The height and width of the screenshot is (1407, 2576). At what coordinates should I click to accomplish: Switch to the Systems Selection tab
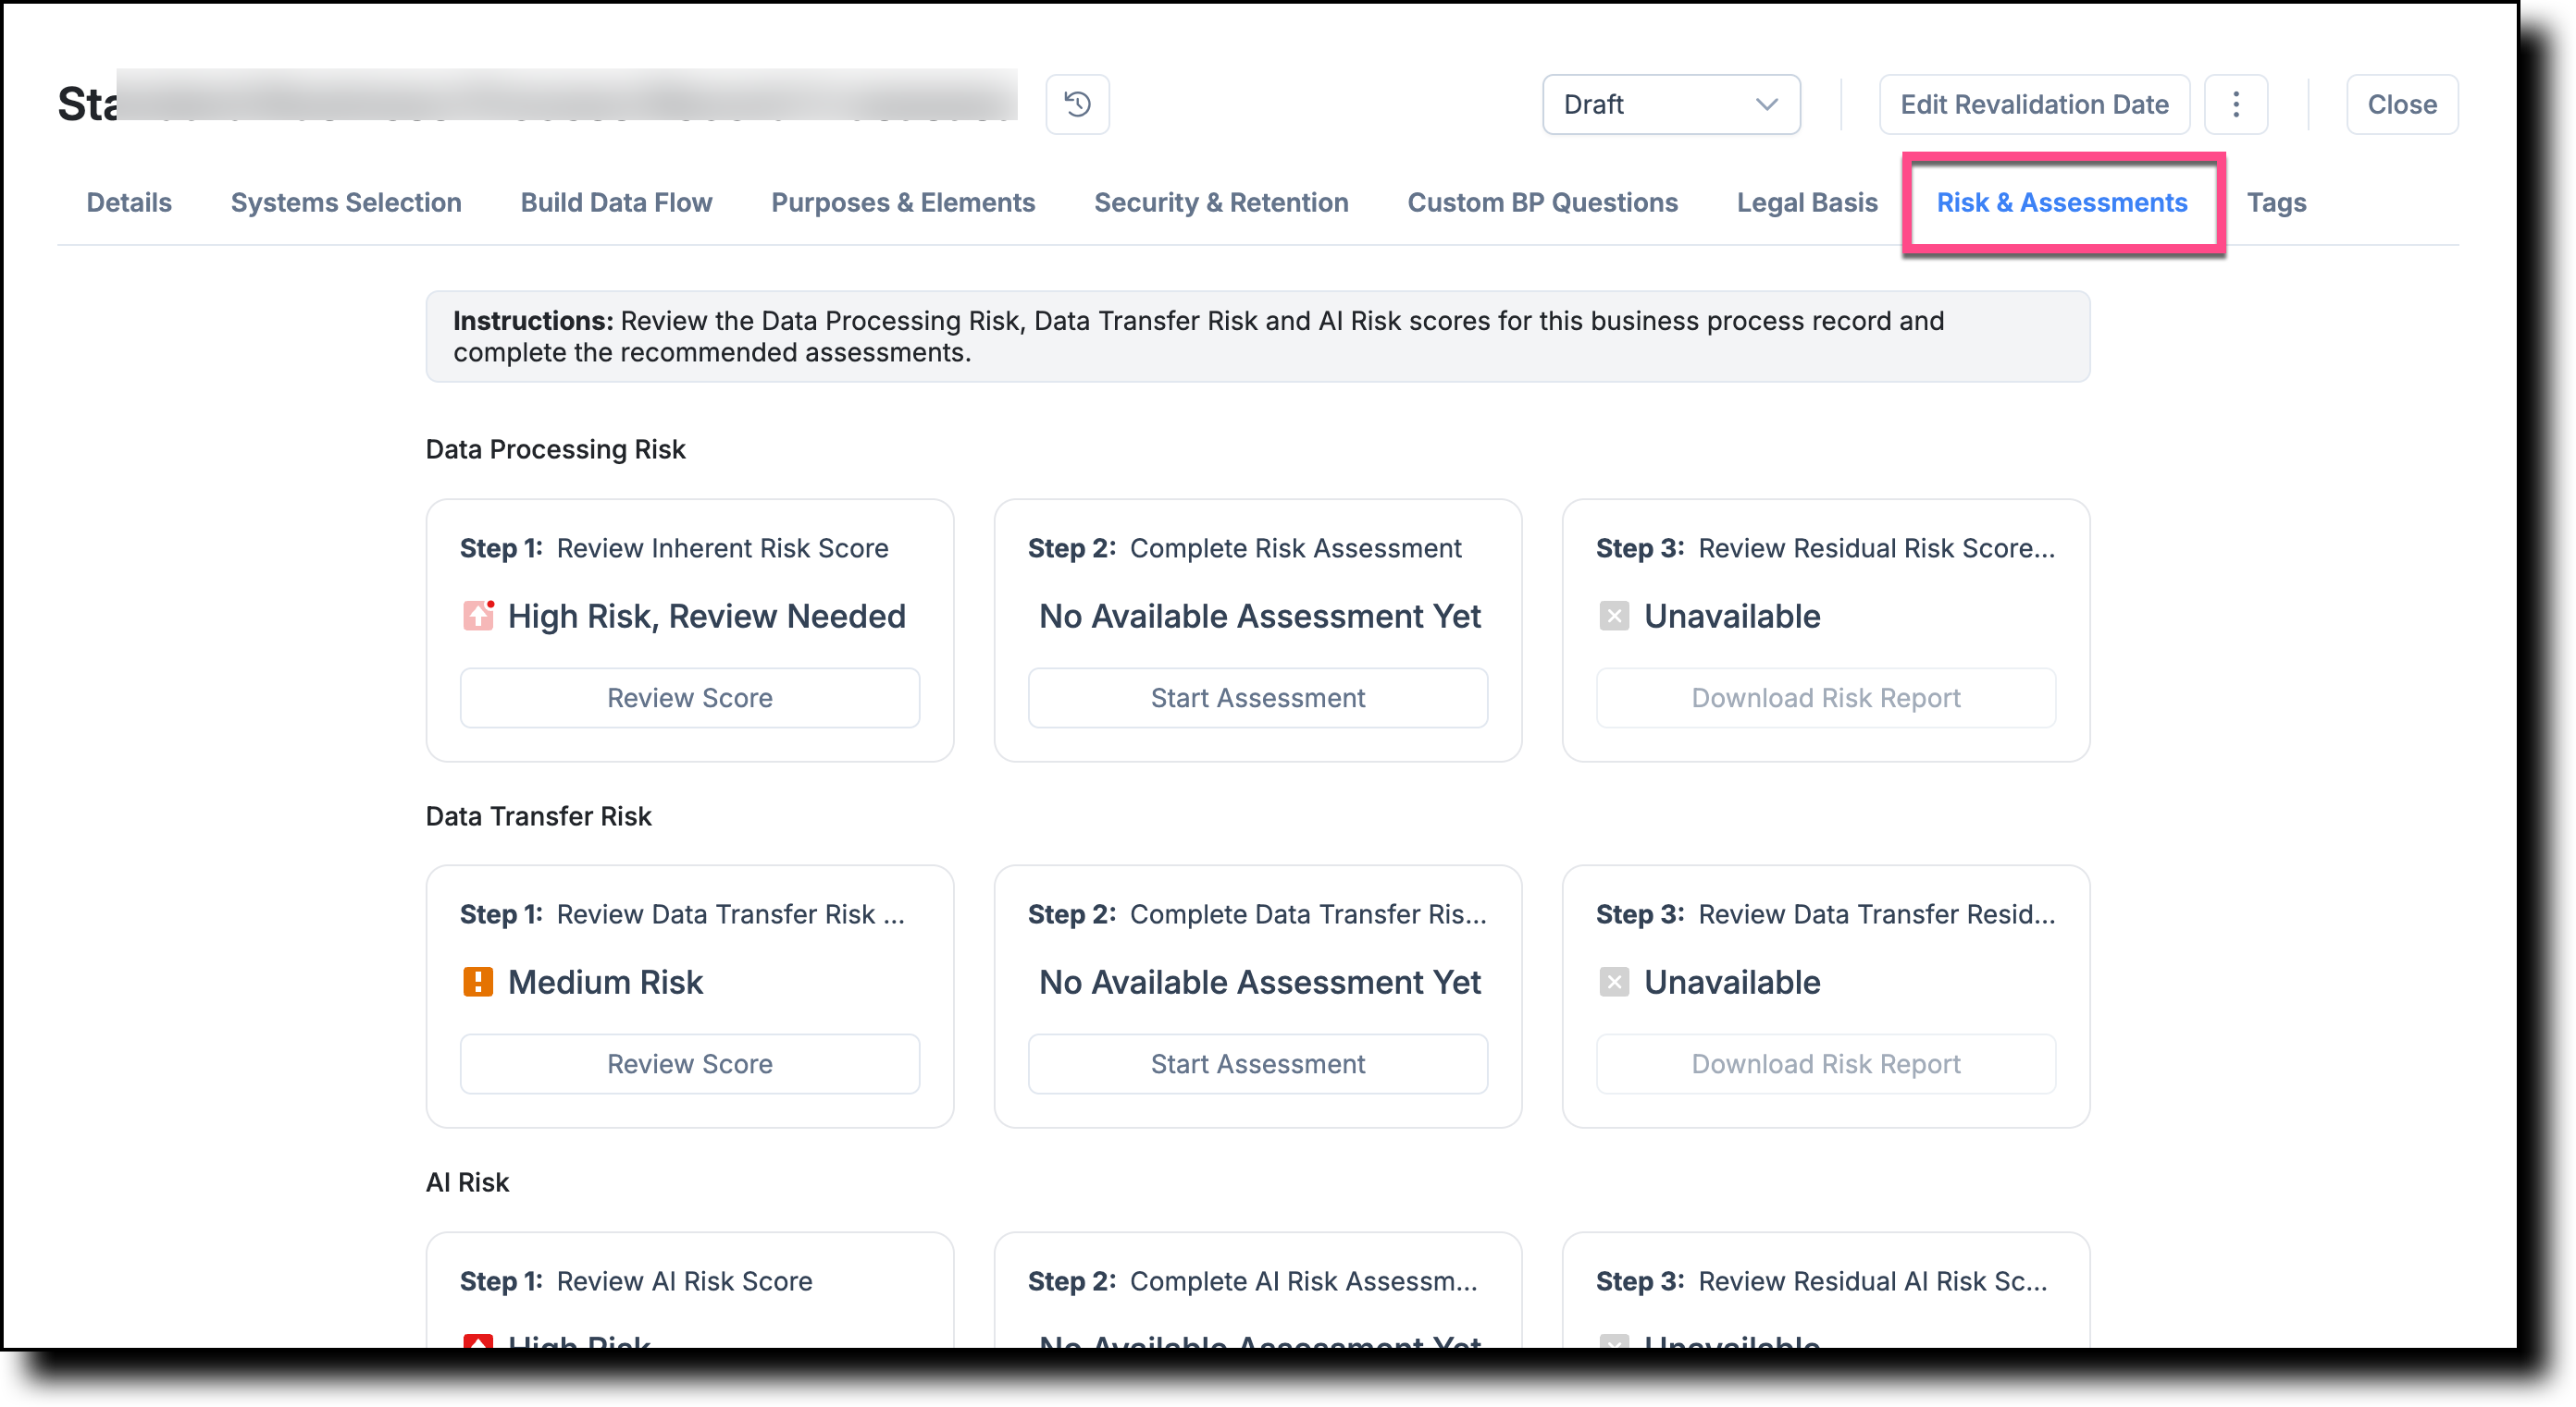(x=346, y=202)
